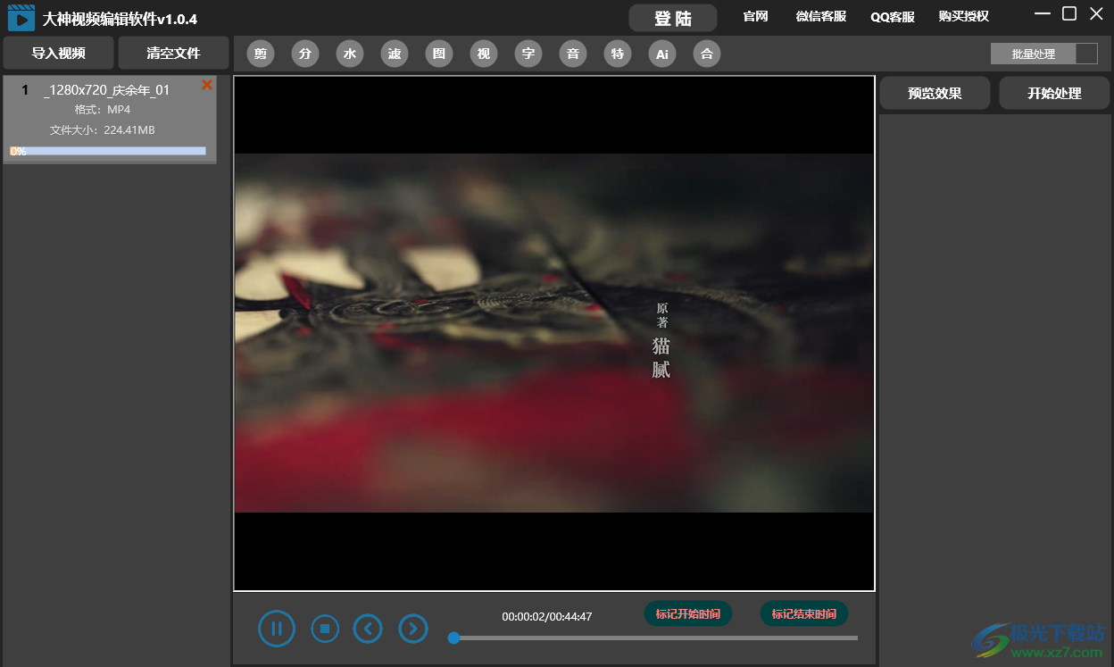The width and height of the screenshot is (1114, 667).
Task: Click the playback seek slider handle
Action: pos(453,638)
